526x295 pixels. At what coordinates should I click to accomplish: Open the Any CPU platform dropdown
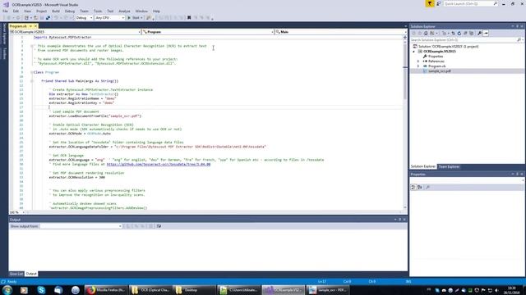coord(109,18)
